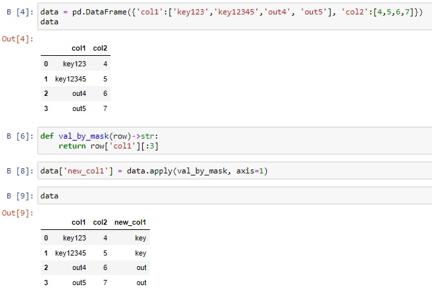Click new_col1 header in Out[9] table

130,222
